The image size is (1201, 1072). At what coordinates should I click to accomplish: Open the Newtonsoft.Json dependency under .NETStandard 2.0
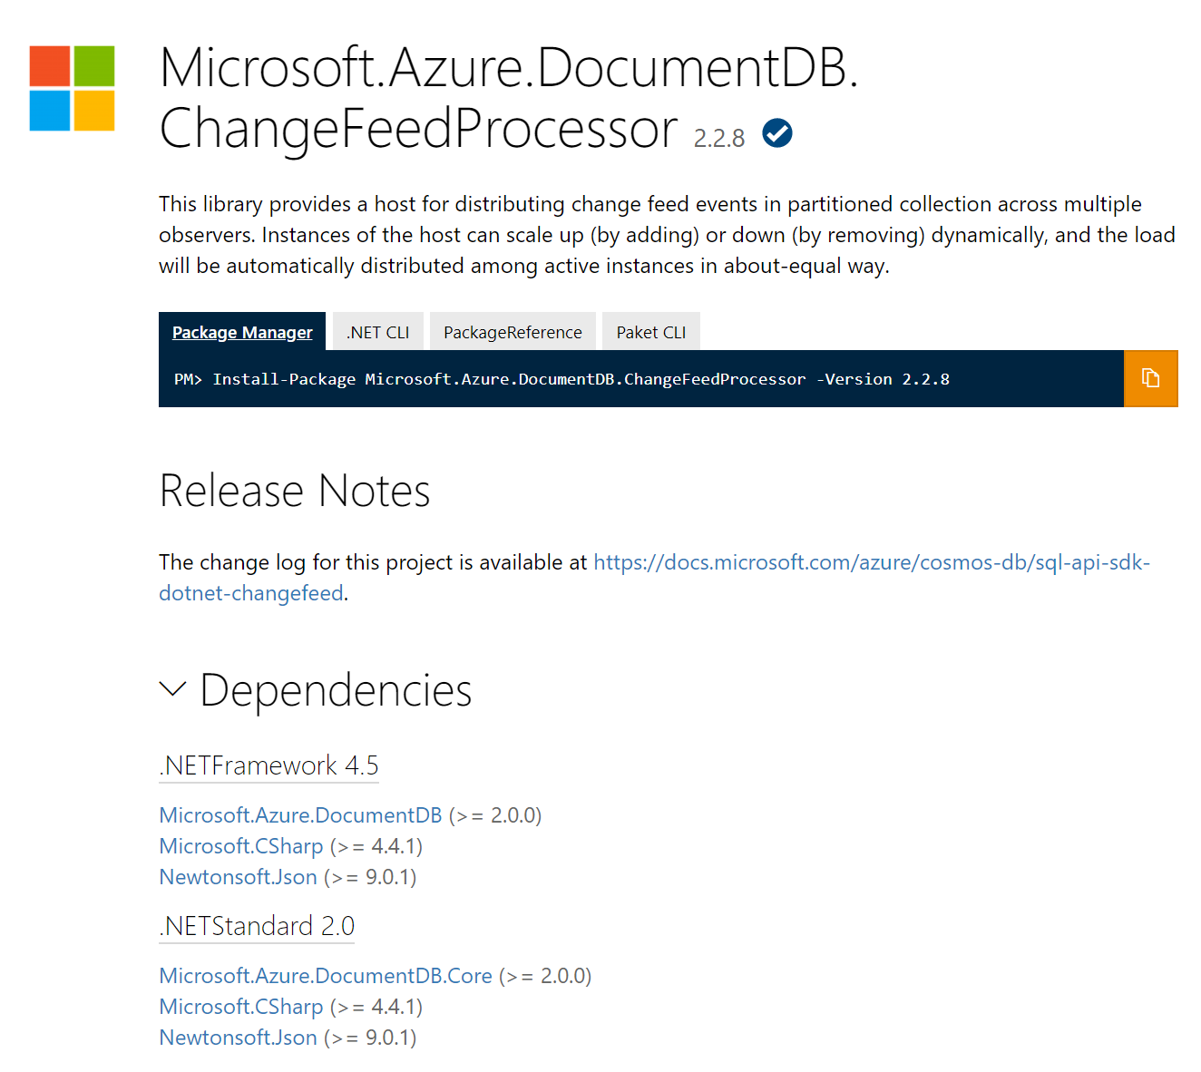pyautogui.click(x=238, y=1037)
